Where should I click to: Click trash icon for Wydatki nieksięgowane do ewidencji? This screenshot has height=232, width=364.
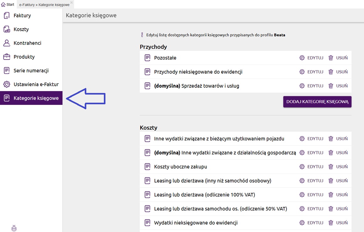331,223
